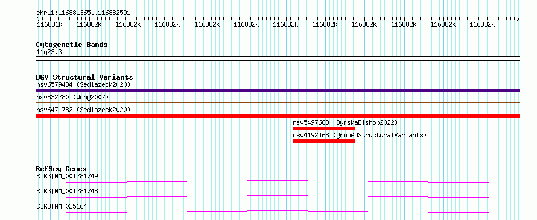537x220 pixels.
Task: Select the long red nsv6471782 variant bar
Action: (278, 116)
